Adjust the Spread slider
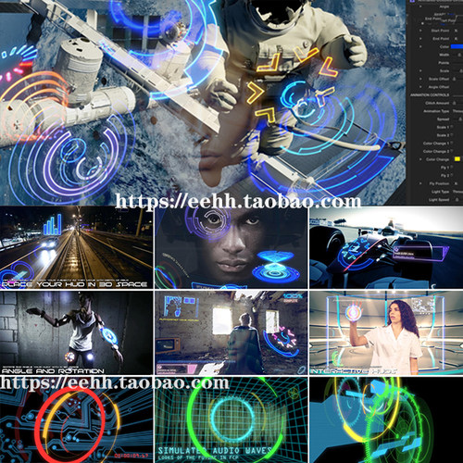The image size is (463, 463). pos(459,119)
